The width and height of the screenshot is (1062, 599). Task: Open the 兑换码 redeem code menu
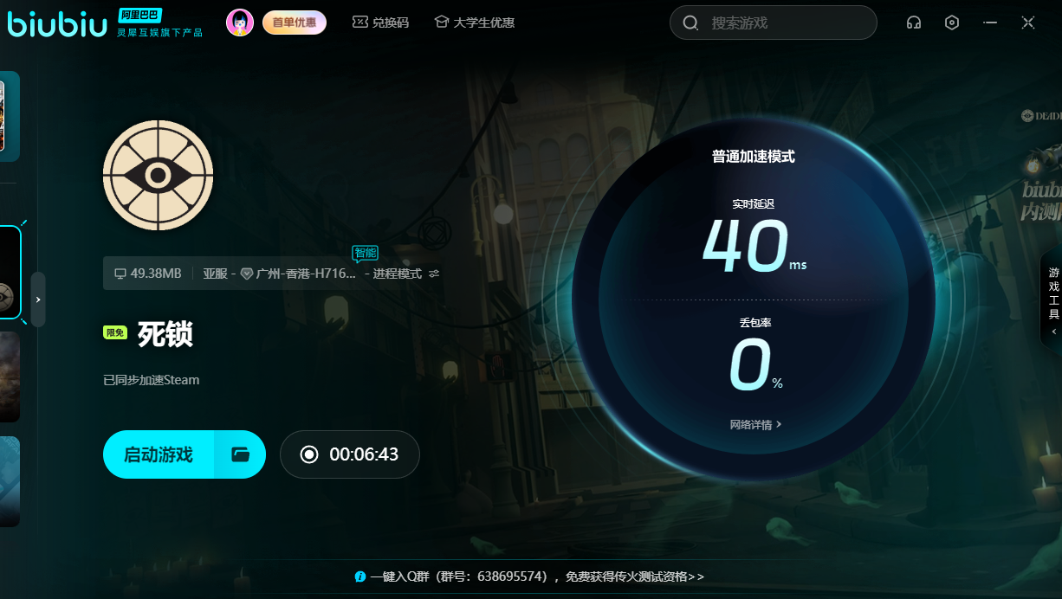coord(380,23)
